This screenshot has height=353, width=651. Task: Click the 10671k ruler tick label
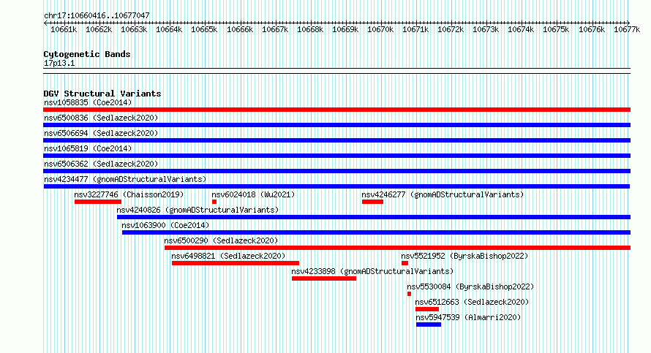tap(415, 29)
